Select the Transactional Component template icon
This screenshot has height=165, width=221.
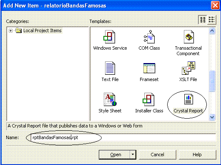tap(189, 37)
